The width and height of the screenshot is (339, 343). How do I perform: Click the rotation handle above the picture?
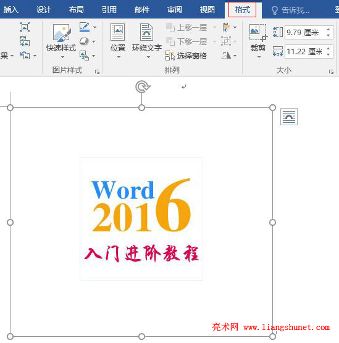[x=143, y=87]
